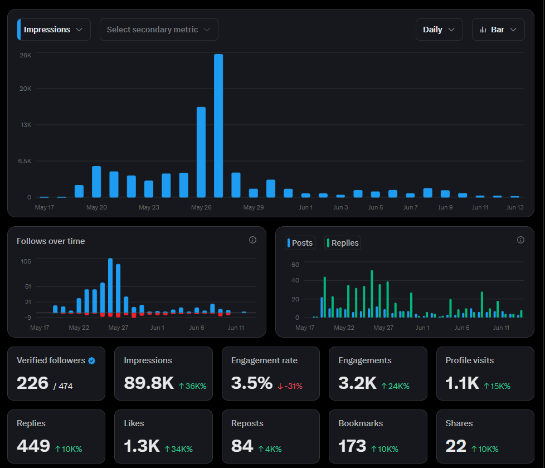Select the tallest green replies bar
Image resolution: width=545 pixels, height=468 pixels.
point(372,294)
